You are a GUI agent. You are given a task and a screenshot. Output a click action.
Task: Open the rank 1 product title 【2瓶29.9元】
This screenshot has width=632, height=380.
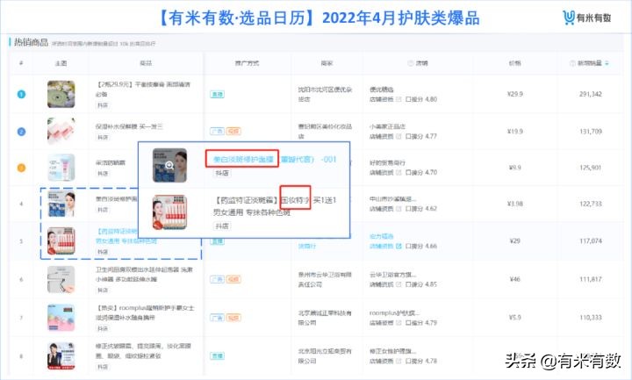coord(143,89)
